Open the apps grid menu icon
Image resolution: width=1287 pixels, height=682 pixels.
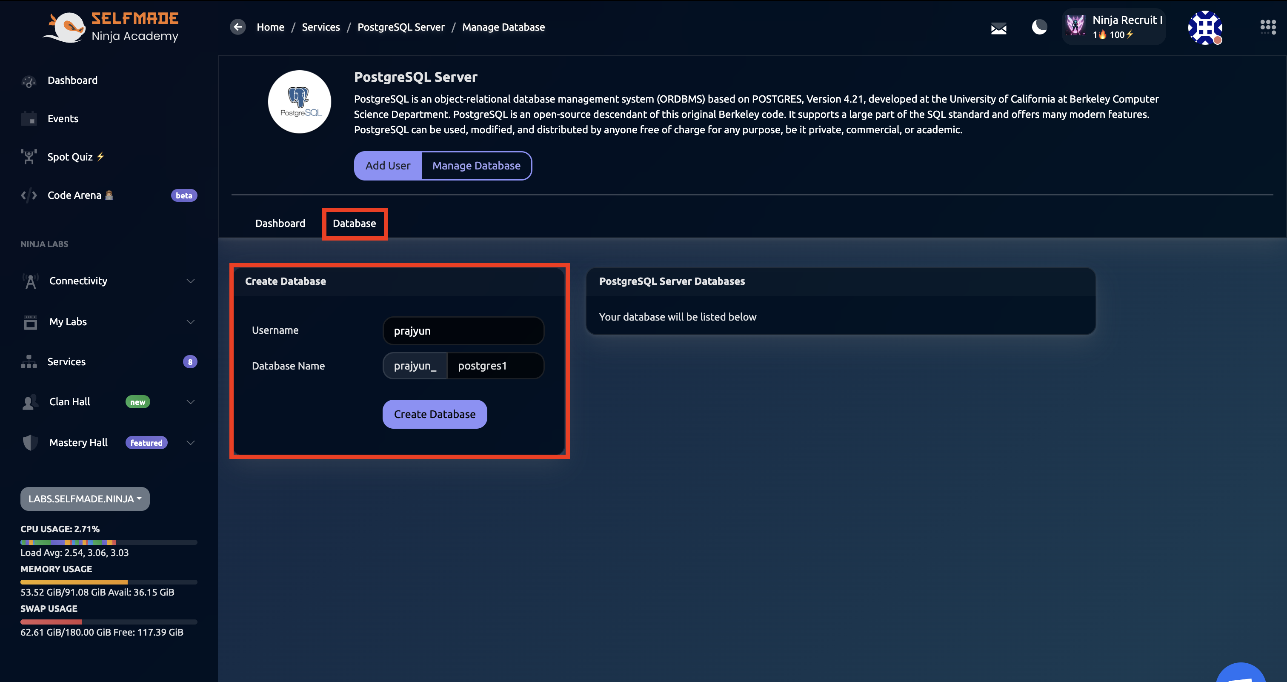pyautogui.click(x=1267, y=27)
